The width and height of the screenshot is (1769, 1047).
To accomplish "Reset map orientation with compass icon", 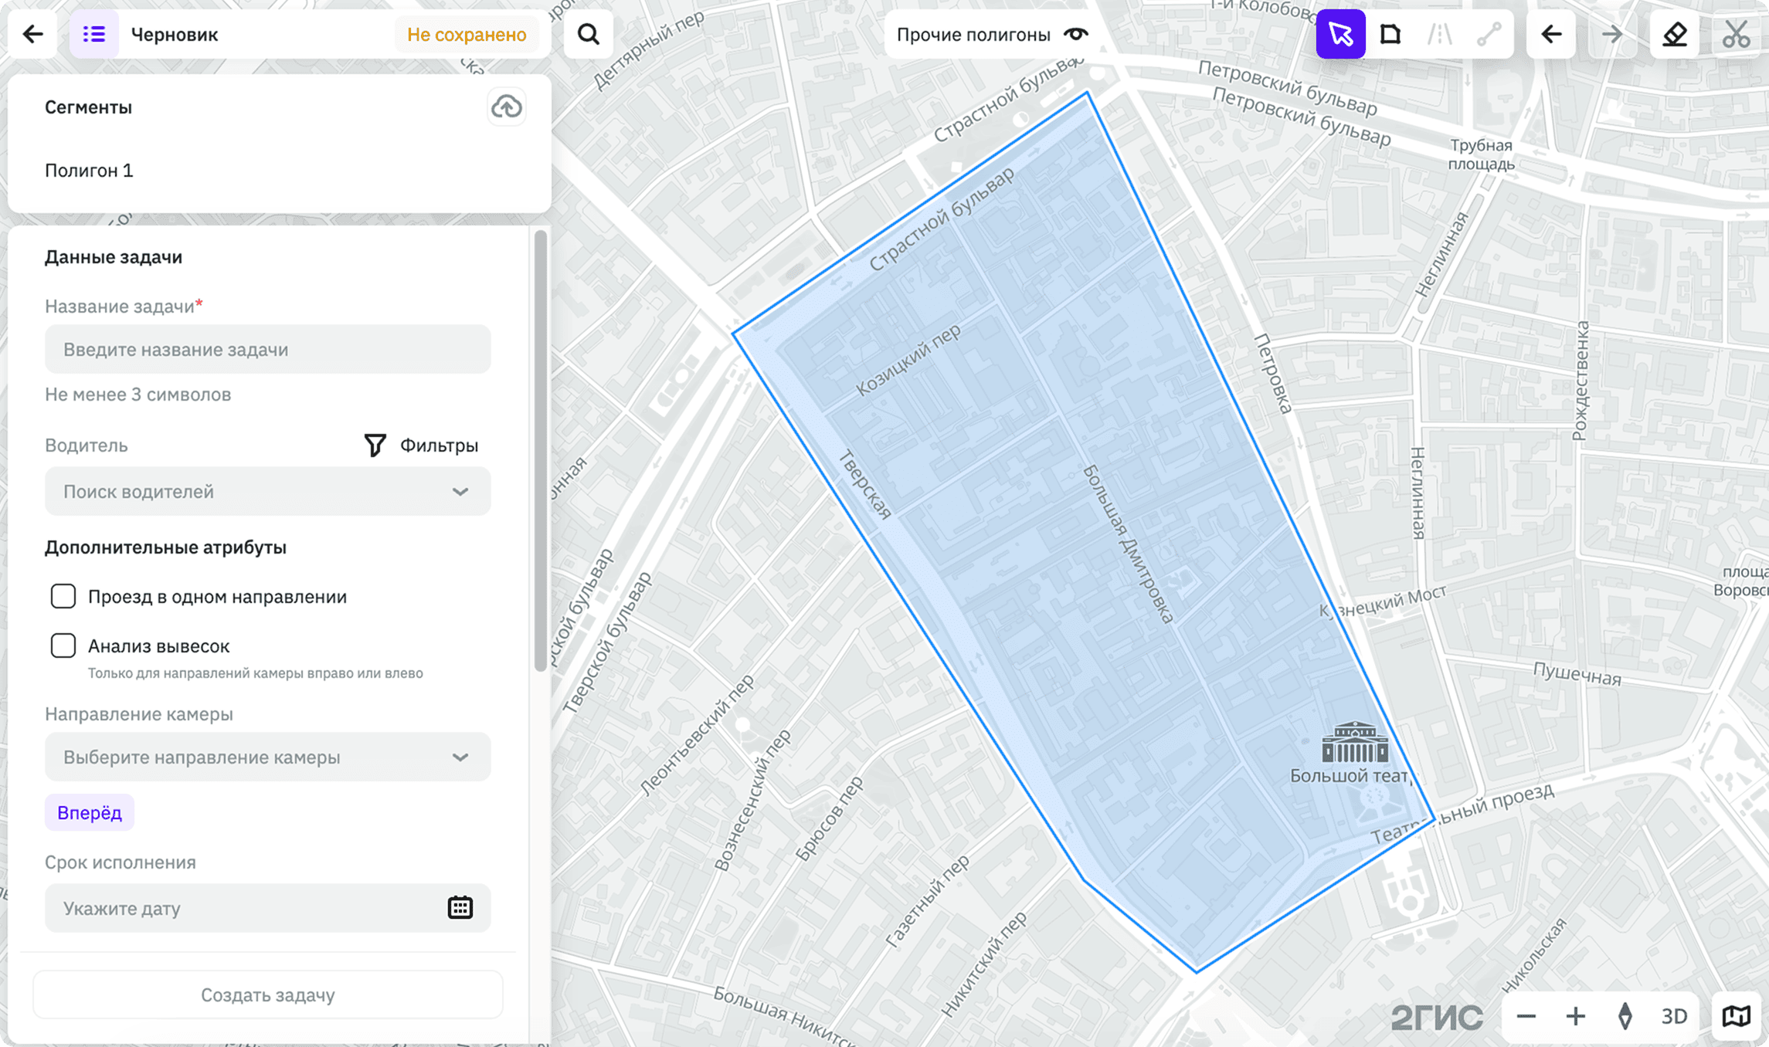I will 1625,1016.
